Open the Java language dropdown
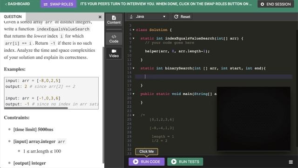 (148, 17)
